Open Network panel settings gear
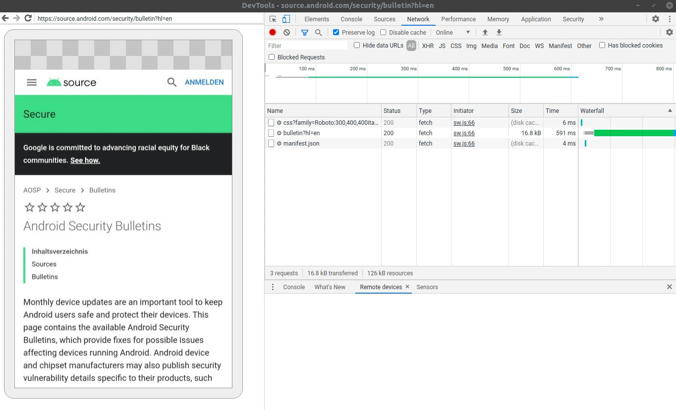 [670, 32]
